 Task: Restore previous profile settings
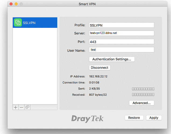pos(134,118)
